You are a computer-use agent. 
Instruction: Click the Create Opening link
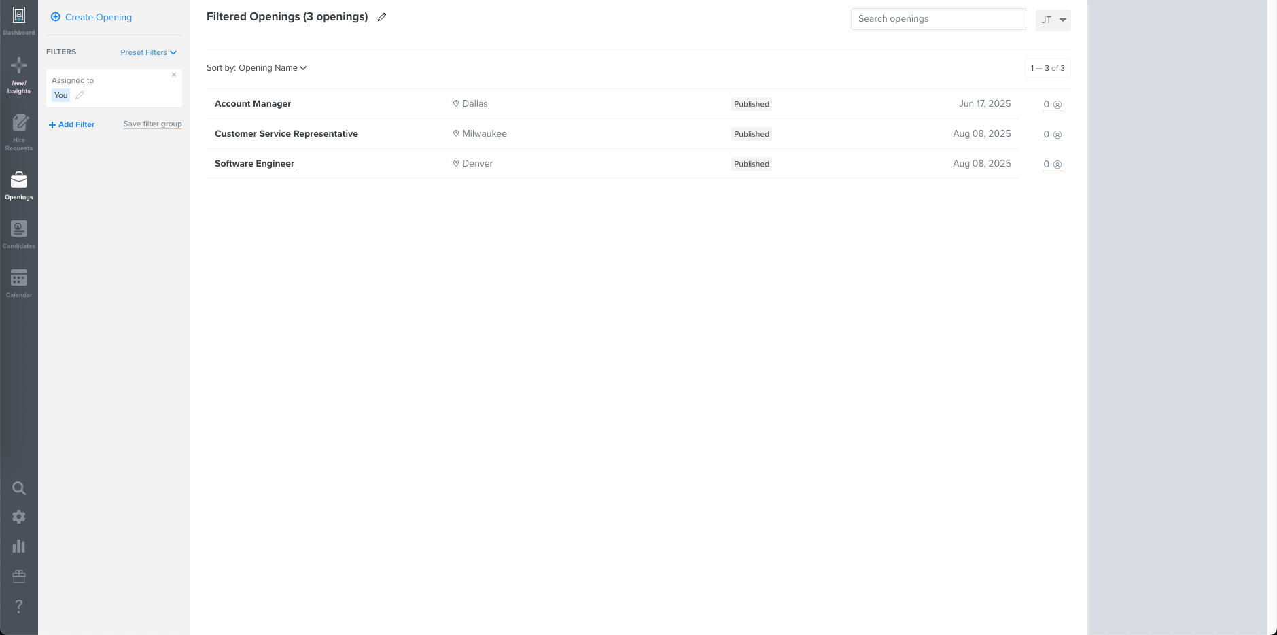99,17
